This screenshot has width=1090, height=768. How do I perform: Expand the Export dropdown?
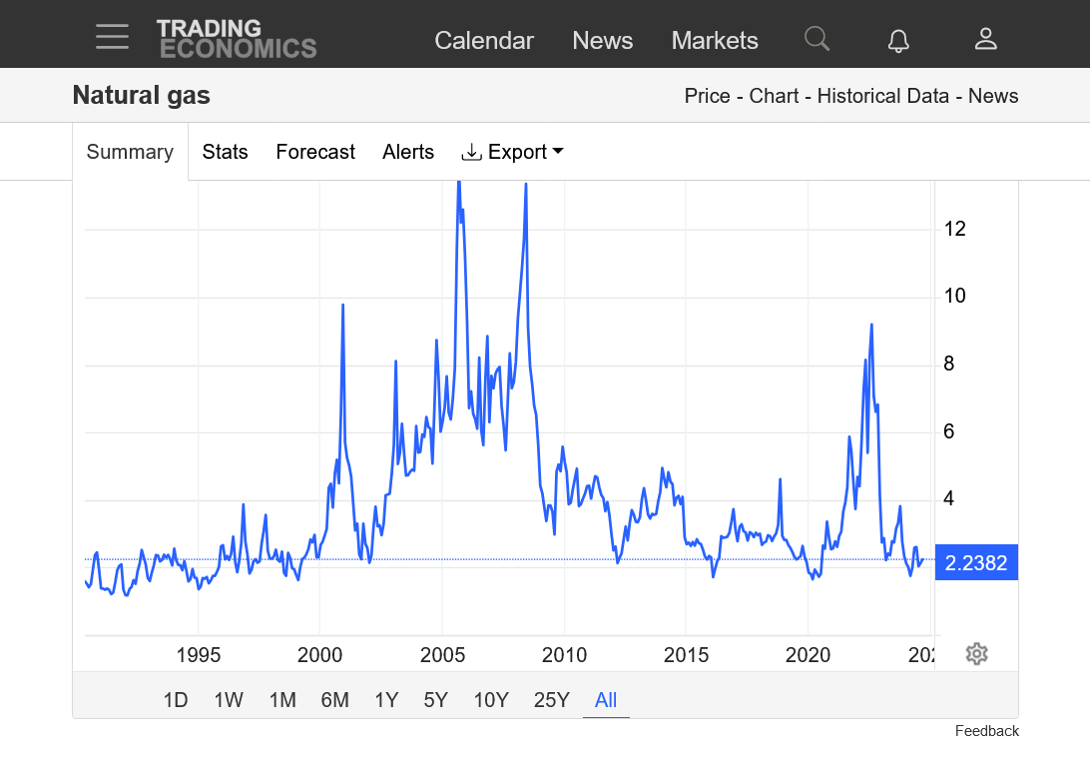(512, 152)
